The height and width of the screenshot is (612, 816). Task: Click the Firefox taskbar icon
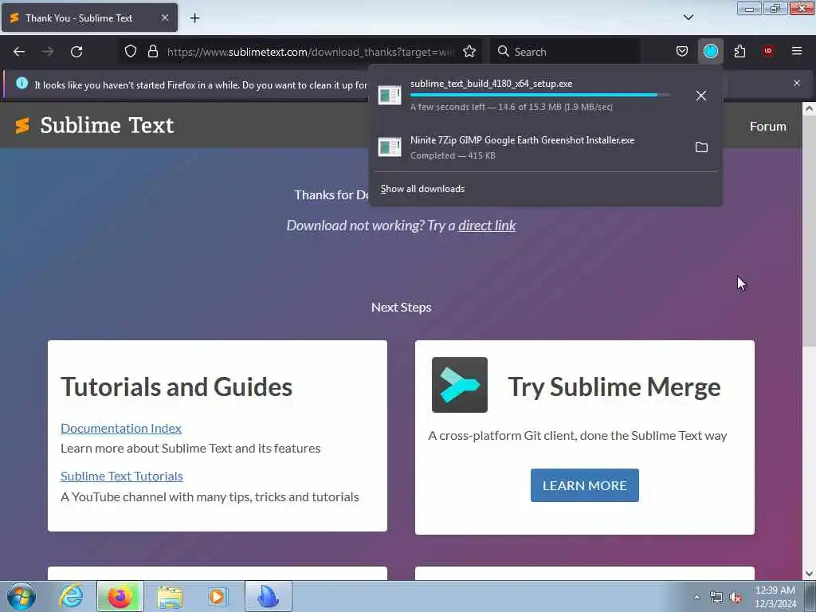tap(120, 596)
